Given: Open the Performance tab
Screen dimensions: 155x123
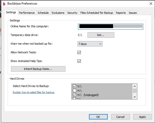Looking at the screenshot, I should [27, 13].
